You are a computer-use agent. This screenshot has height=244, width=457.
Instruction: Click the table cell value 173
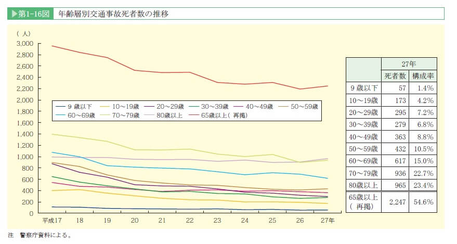[400, 100]
